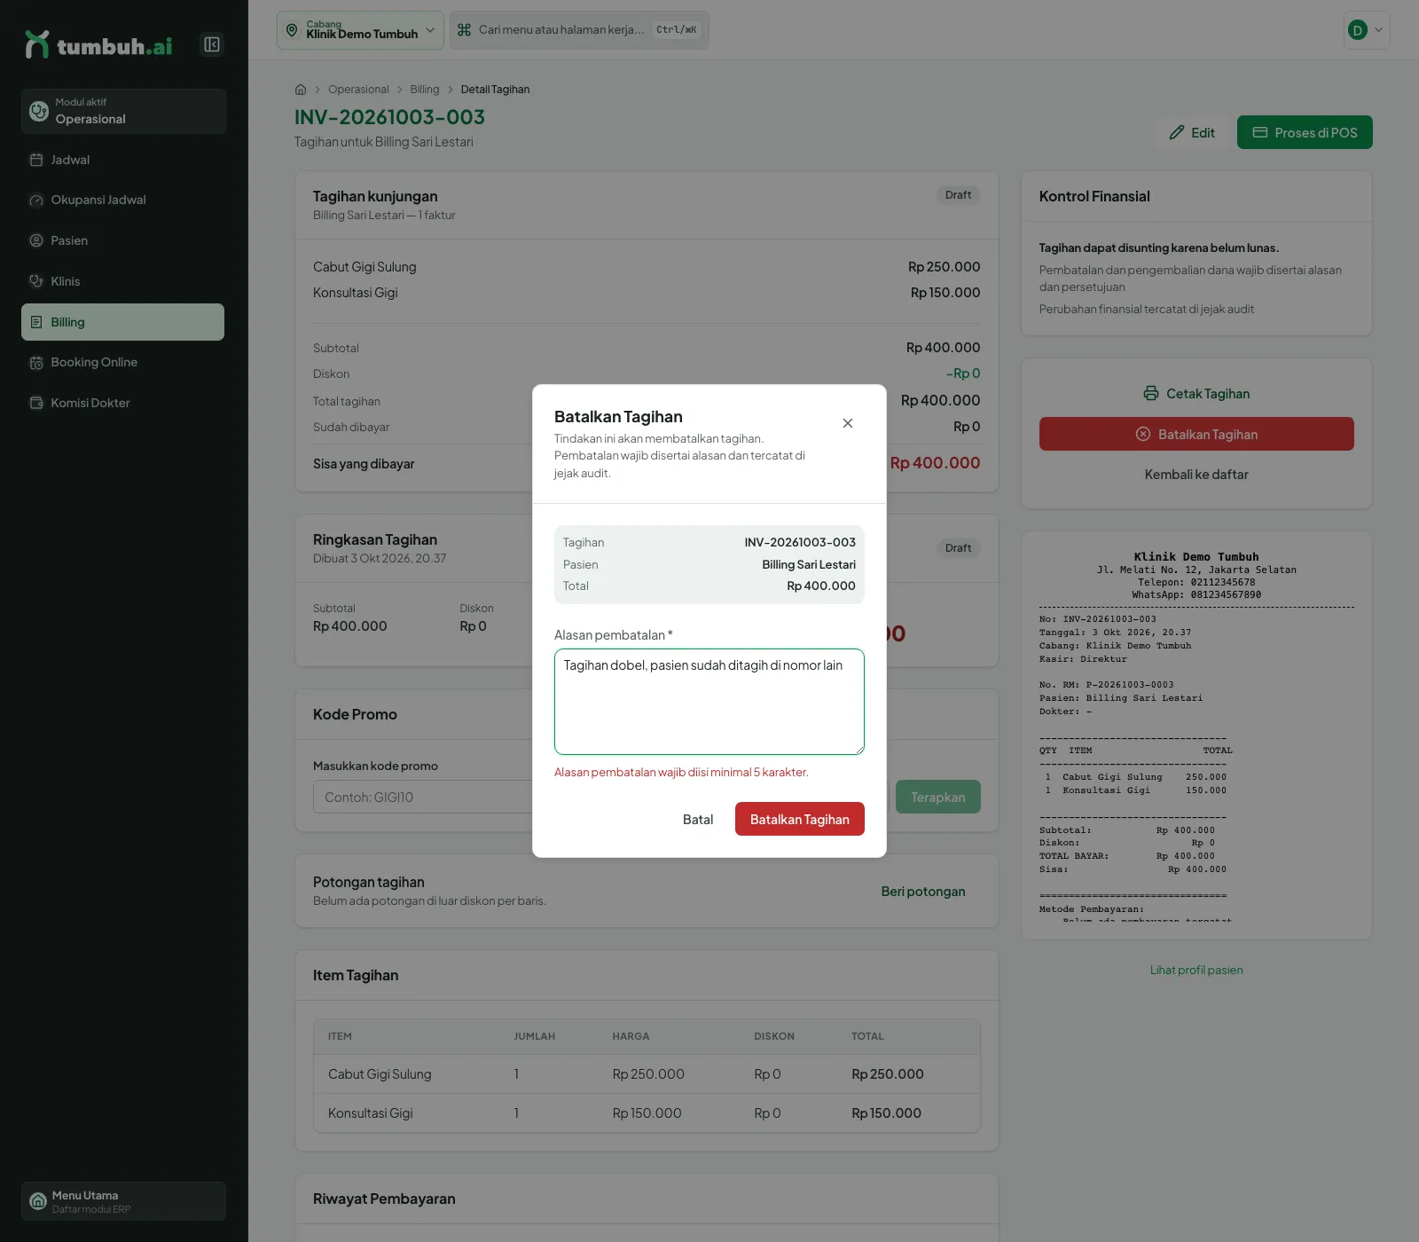1419x1242 pixels.
Task: Click the circled X icon on sidebar Batalkan Tagihan
Action: point(1143,434)
